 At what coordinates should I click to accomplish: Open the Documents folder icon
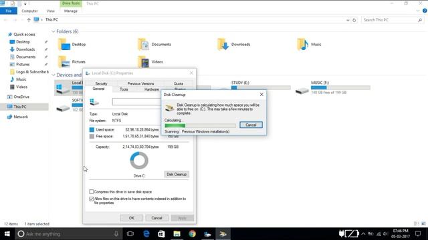tap(144, 45)
